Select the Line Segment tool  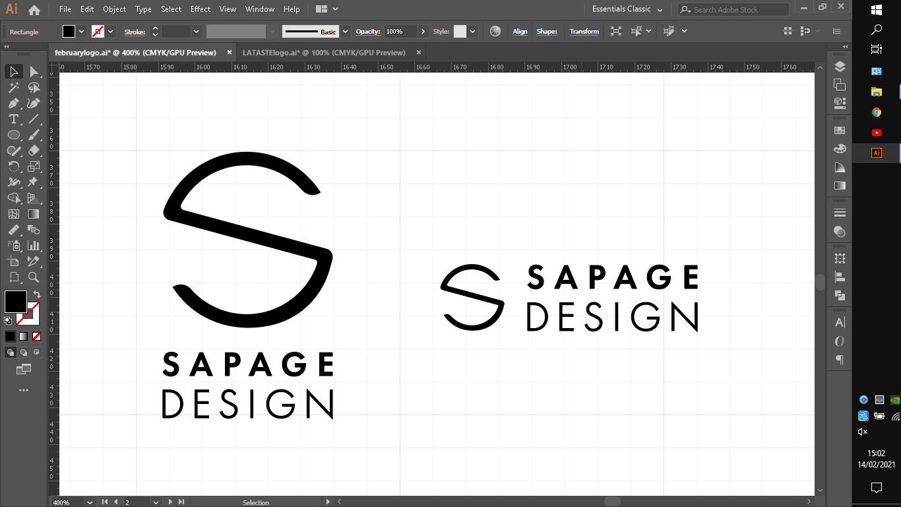(34, 119)
